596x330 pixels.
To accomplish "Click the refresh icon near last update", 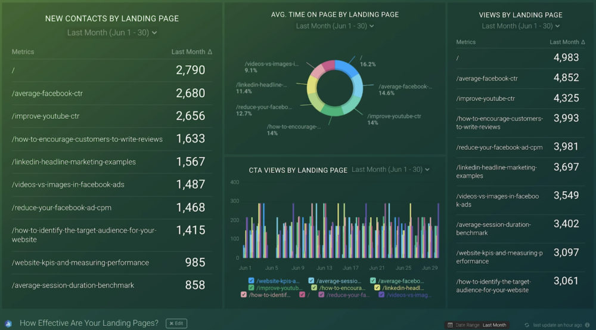I will (x=526, y=325).
